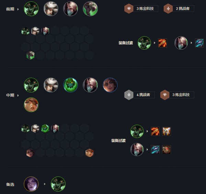Select the red-haired hex on 中期 board corner
This screenshot has width=206, height=194.
click(89, 153)
